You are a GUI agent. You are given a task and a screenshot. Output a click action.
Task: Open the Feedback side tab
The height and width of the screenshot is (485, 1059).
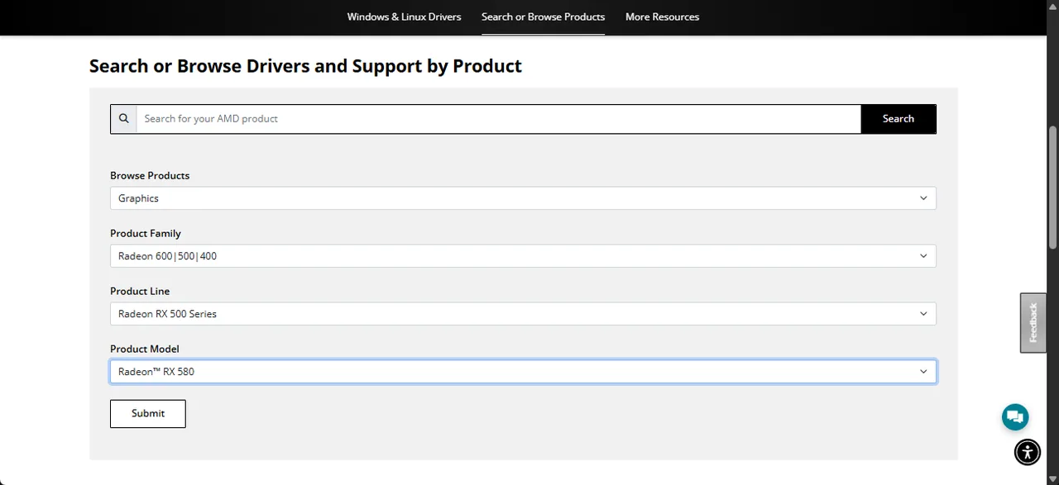[x=1033, y=323]
